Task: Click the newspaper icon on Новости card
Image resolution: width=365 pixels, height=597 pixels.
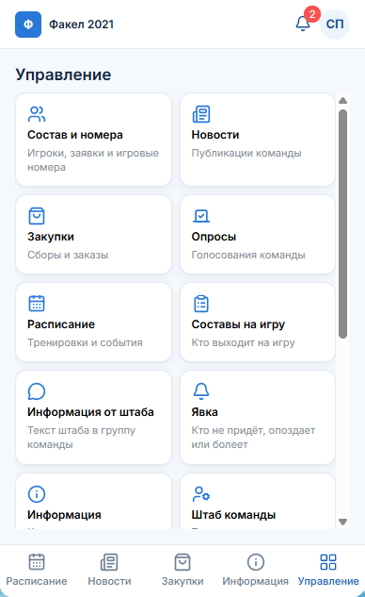Action: (x=201, y=114)
